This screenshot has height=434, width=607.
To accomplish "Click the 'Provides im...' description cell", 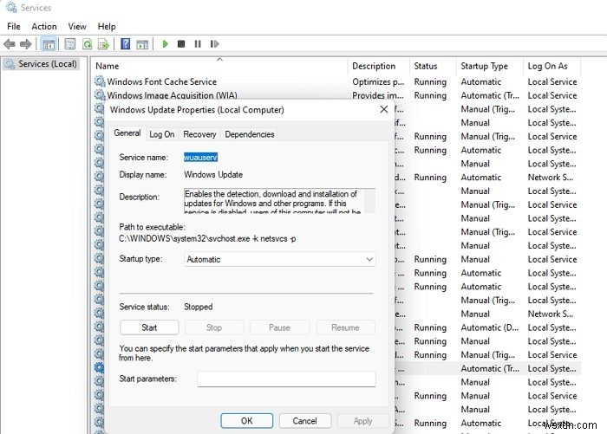I will pos(378,95).
